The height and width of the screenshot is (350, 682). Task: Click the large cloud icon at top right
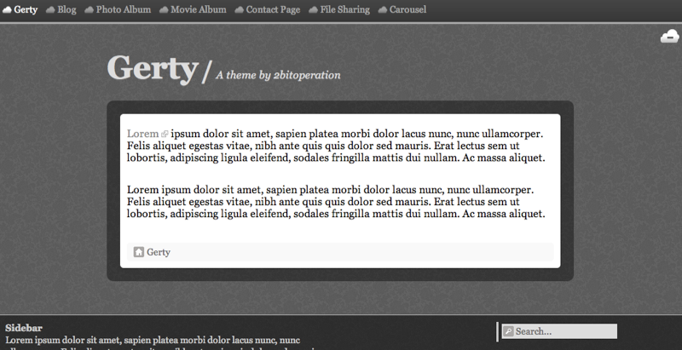[x=669, y=36]
